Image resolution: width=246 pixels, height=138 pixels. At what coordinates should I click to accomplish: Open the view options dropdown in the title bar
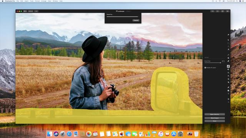tap(25, 11)
